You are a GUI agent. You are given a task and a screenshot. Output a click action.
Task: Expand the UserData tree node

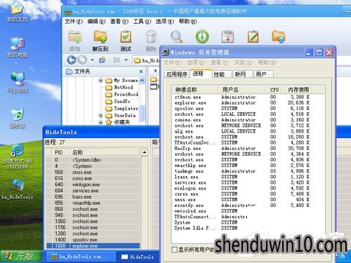pyautogui.click(x=100, y=116)
